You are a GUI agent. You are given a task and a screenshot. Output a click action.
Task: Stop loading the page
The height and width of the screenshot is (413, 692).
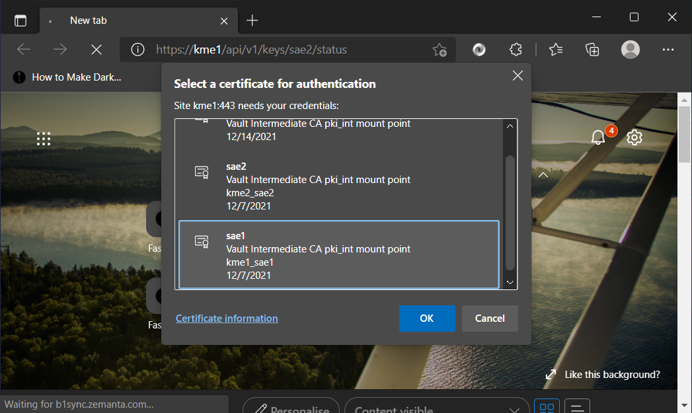pyautogui.click(x=96, y=50)
